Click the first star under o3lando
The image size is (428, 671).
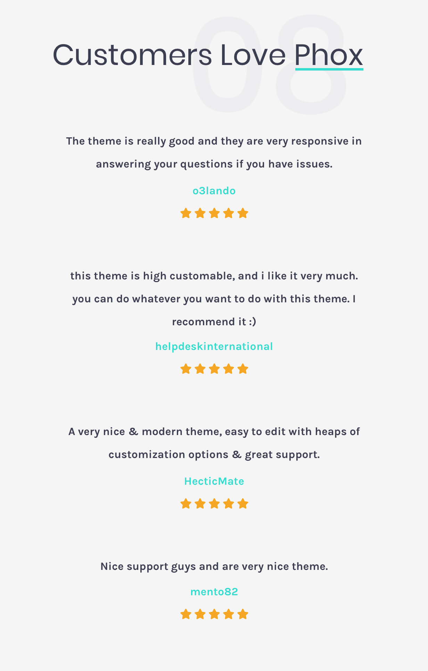[x=186, y=213]
